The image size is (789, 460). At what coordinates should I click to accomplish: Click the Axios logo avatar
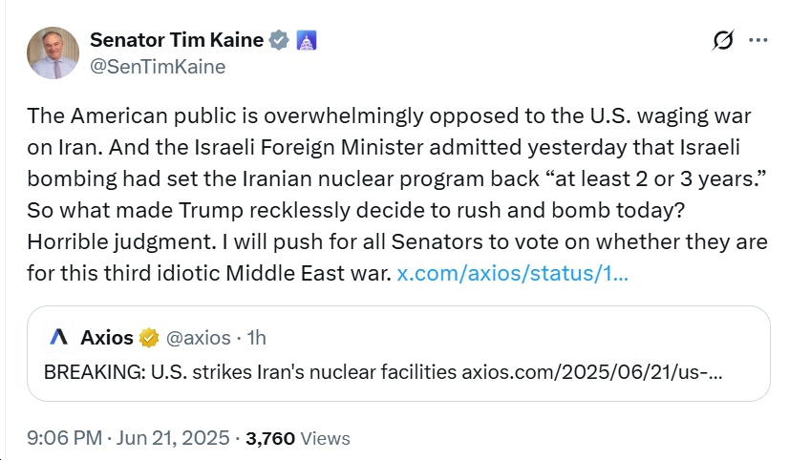59,337
